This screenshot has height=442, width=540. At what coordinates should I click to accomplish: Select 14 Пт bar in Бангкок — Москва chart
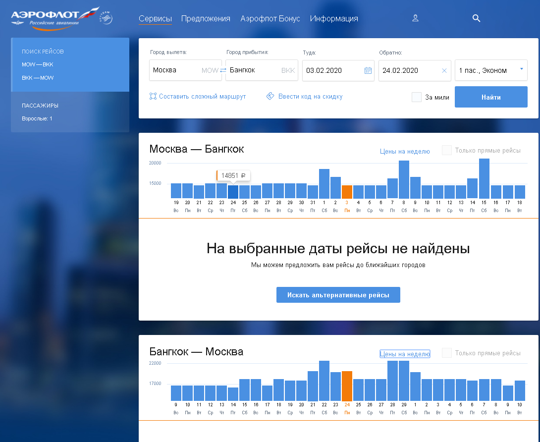click(x=233, y=394)
